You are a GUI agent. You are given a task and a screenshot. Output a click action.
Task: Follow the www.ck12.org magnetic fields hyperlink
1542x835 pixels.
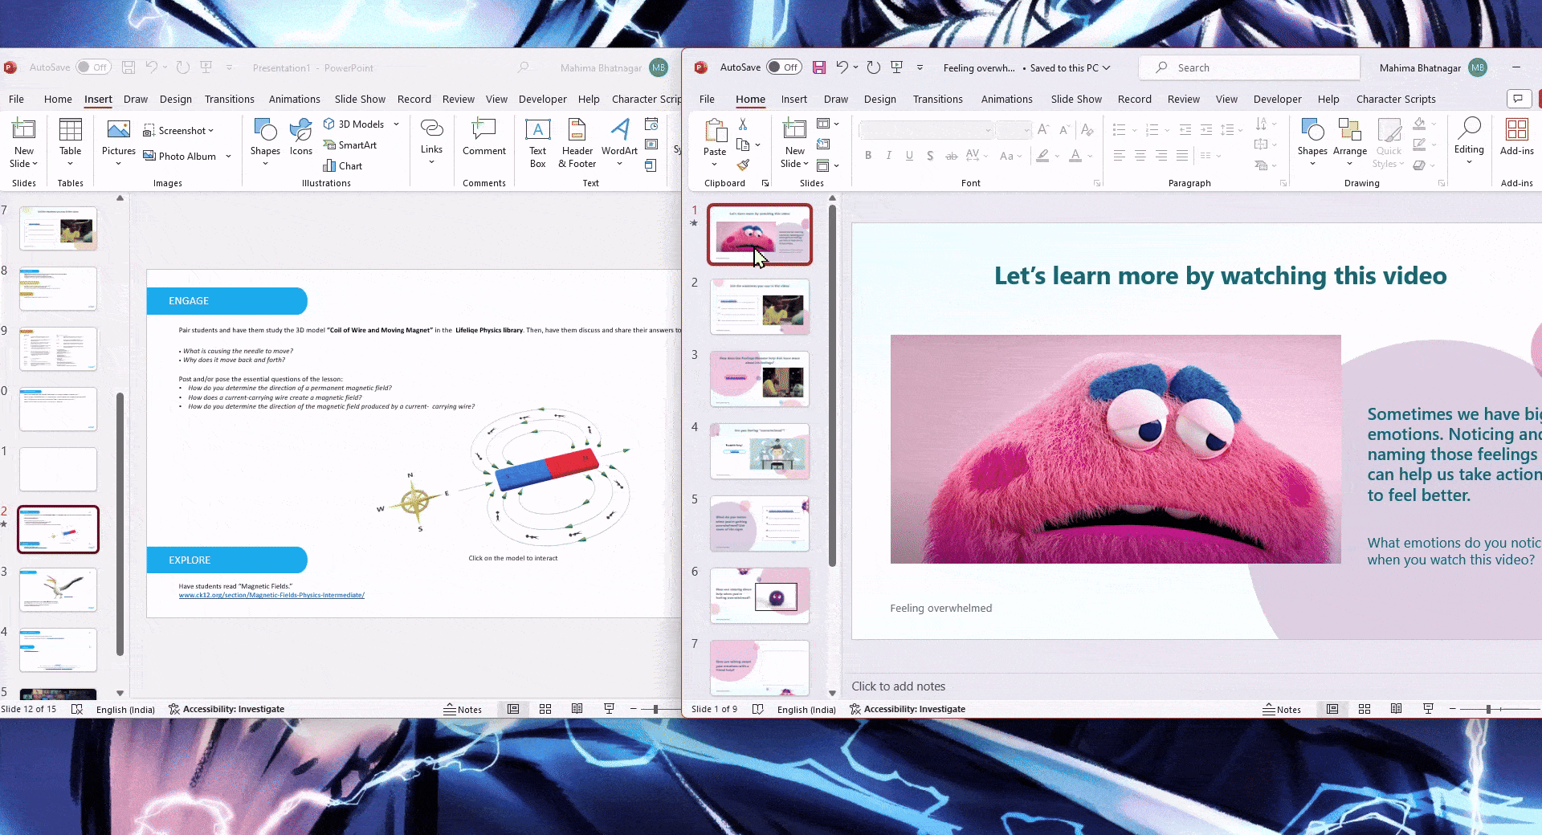(271, 595)
